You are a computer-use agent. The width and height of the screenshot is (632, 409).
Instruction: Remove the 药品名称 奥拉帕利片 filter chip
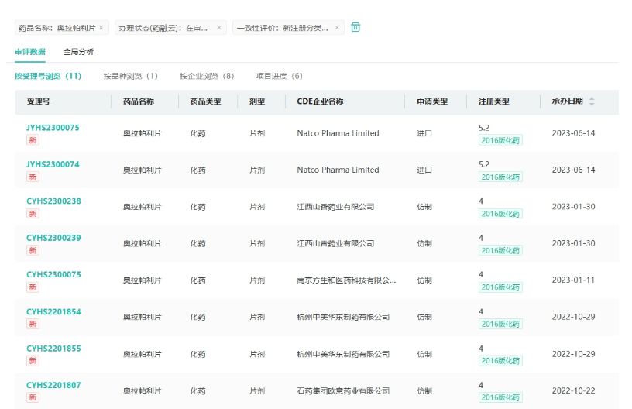point(101,28)
